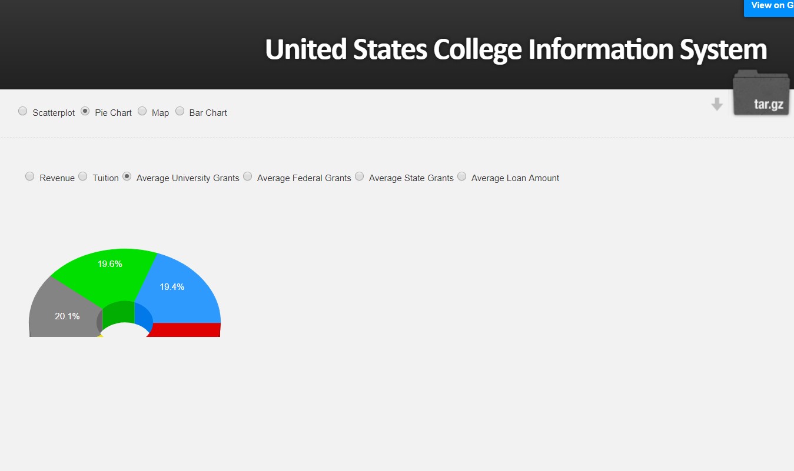Select Average Federal Grants radio button
The image size is (794, 471).
(x=247, y=176)
